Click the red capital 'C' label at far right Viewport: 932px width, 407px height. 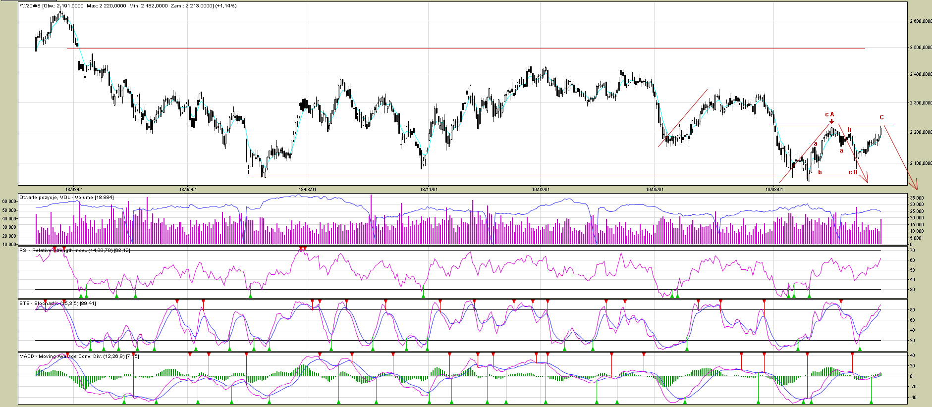[881, 117]
